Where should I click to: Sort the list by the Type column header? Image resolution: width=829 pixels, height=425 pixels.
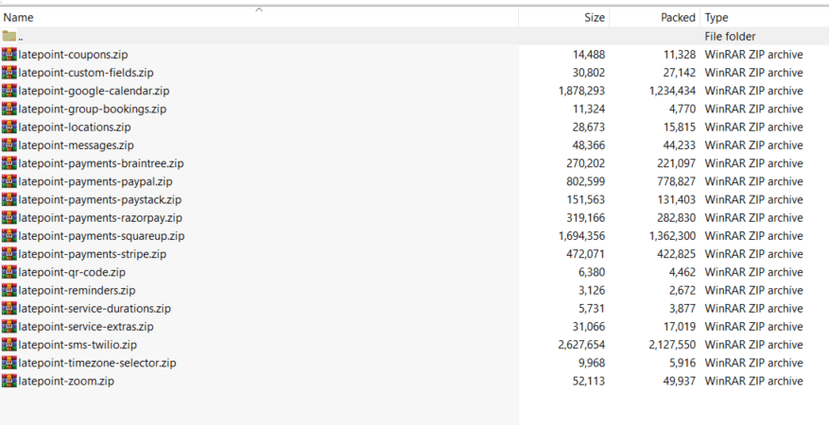765,17
